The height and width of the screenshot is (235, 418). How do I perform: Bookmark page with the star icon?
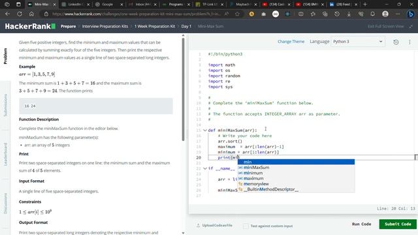click(x=237, y=14)
